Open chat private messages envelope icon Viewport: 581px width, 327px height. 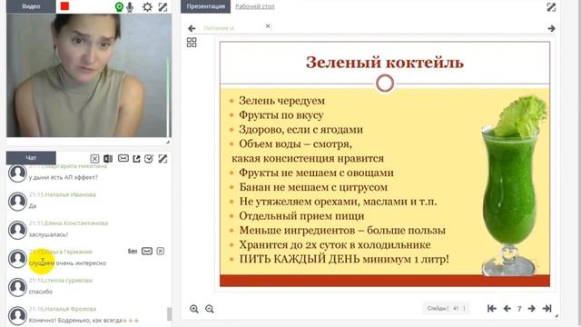[123, 159]
